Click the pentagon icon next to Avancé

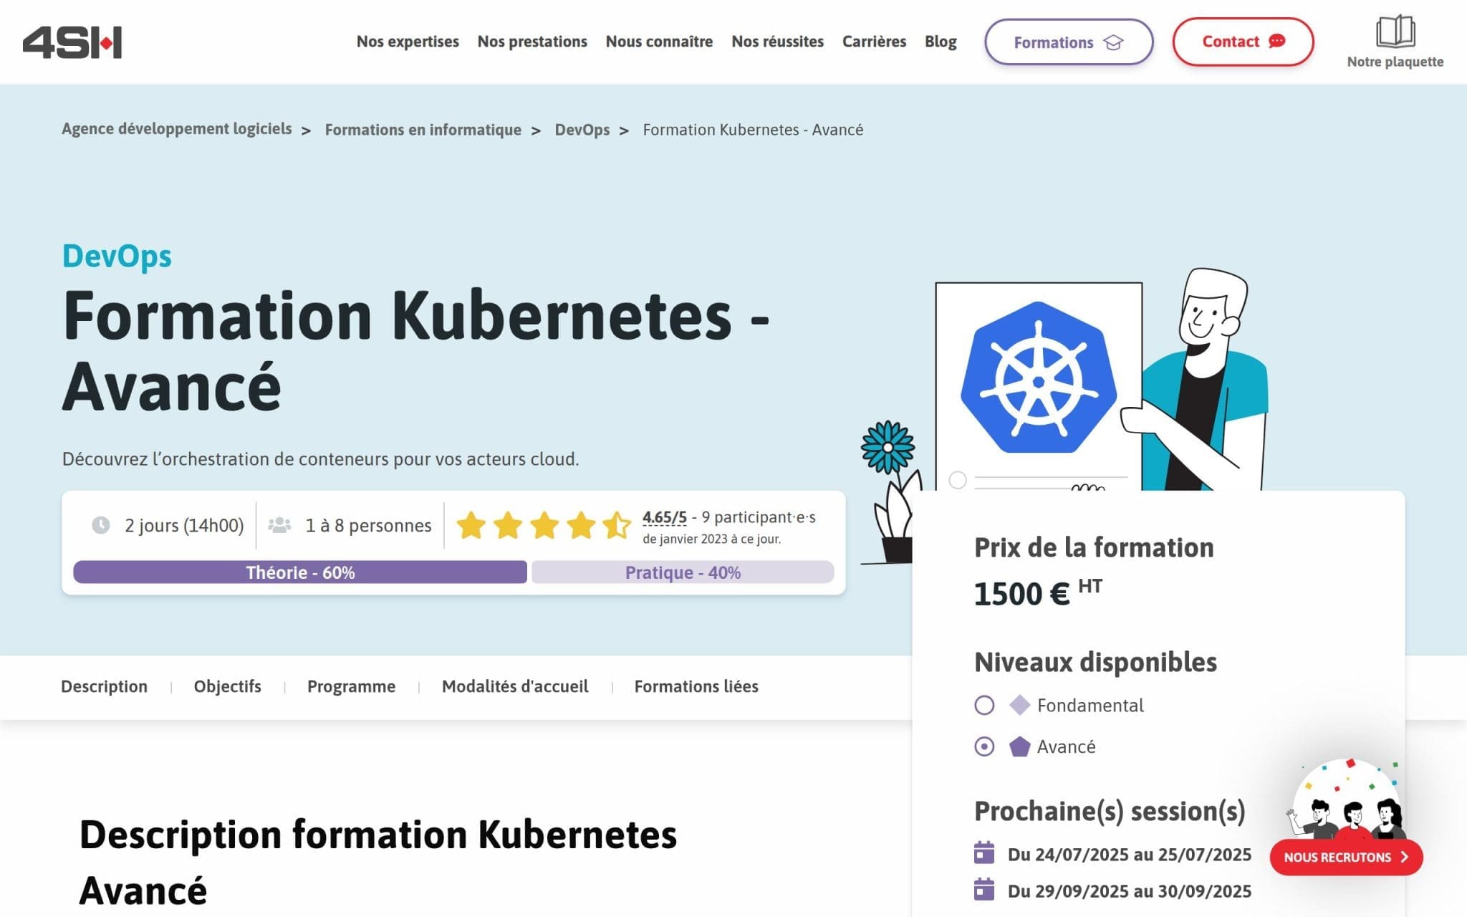[x=1019, y=746]
